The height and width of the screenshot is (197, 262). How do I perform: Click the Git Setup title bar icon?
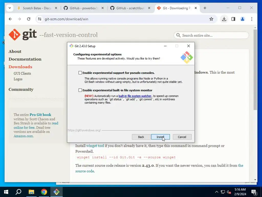pyautogui.click(x=71, y=46)
